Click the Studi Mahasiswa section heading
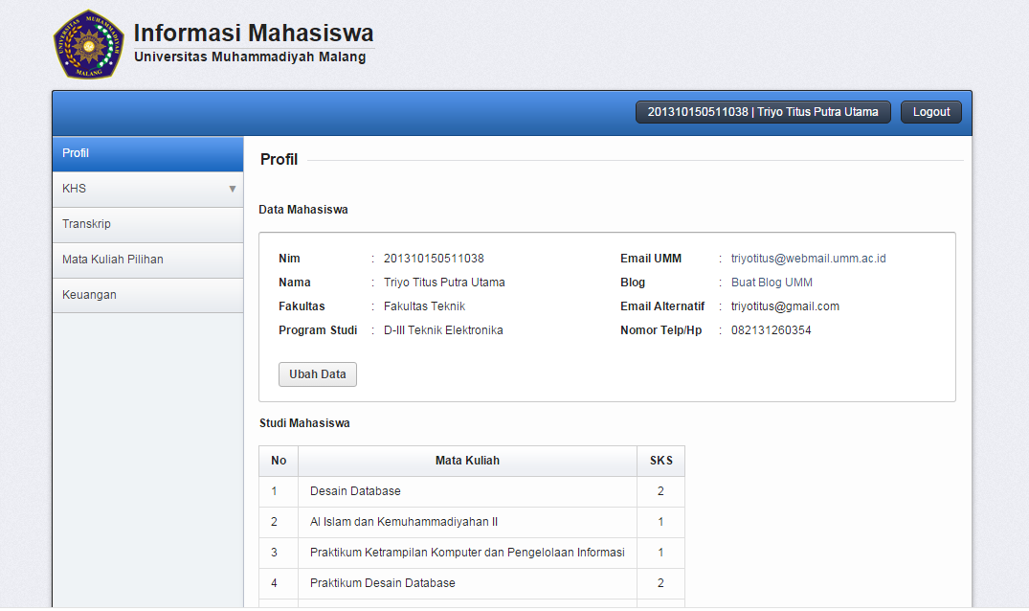 (x=304, y=423)
